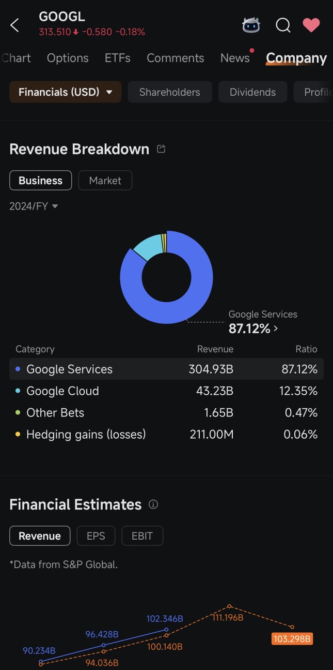
Task: Tap the search magnifier icon
Action: tap(283, 25)
